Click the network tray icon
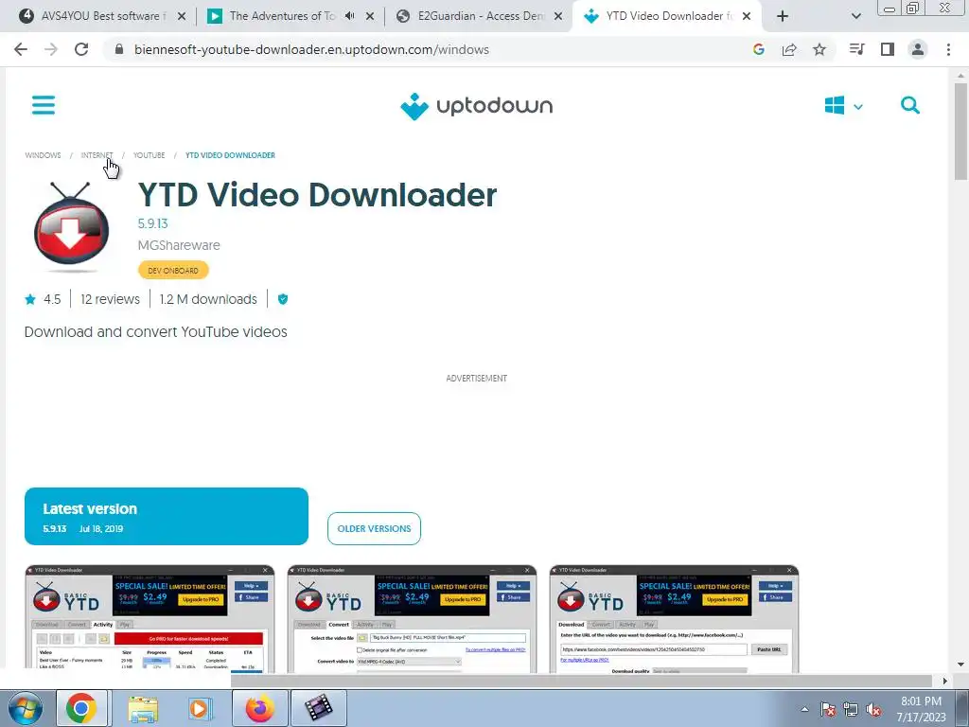This screenshot has height=727, width=969. pyautogui.click(x=851, y=710)
